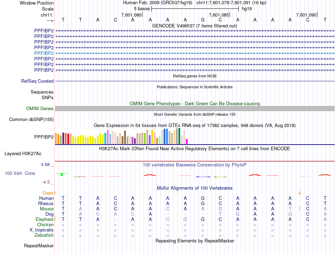Viewport: 335px width, 254px height.
Task: Click '100 vertebrates Basewise Conservation by PhyloP' title
Action: [195, 165]
